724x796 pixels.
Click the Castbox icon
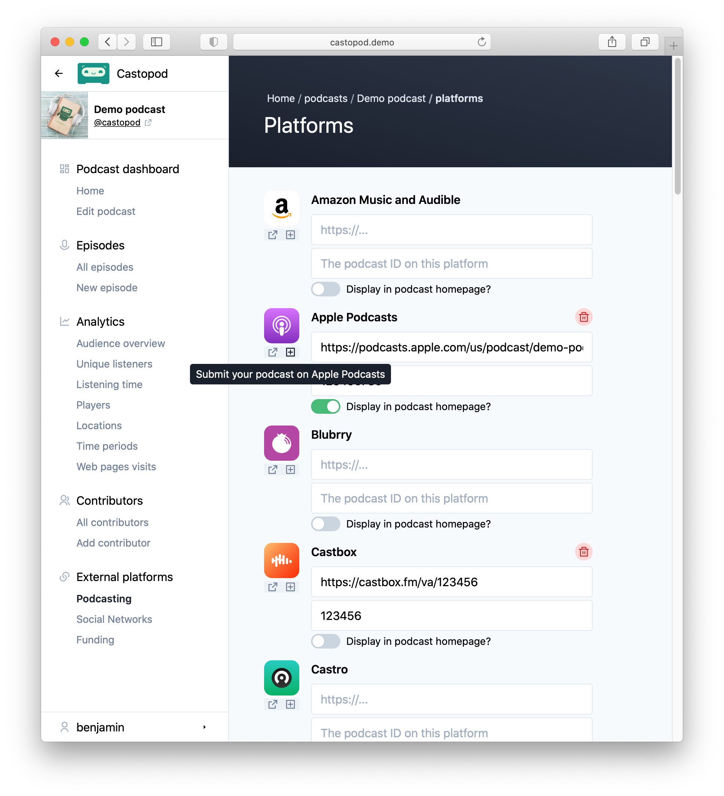[x=282, y=560]
